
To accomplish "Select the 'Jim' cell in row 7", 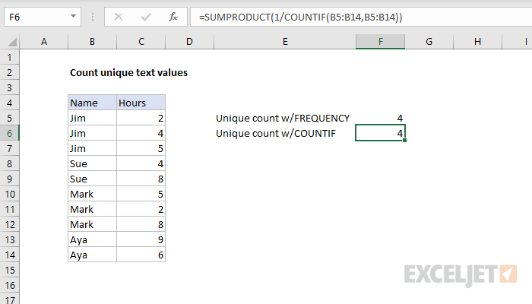I will pos(92,148).
